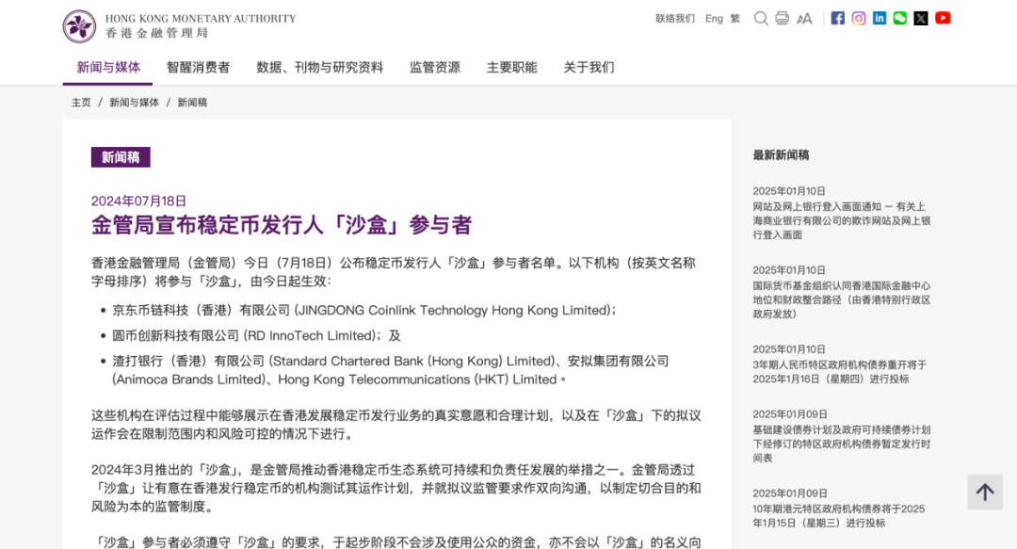Click the 联络我们 link
The height and width of the screenshot is (549, 1017).
click(675, 18)
